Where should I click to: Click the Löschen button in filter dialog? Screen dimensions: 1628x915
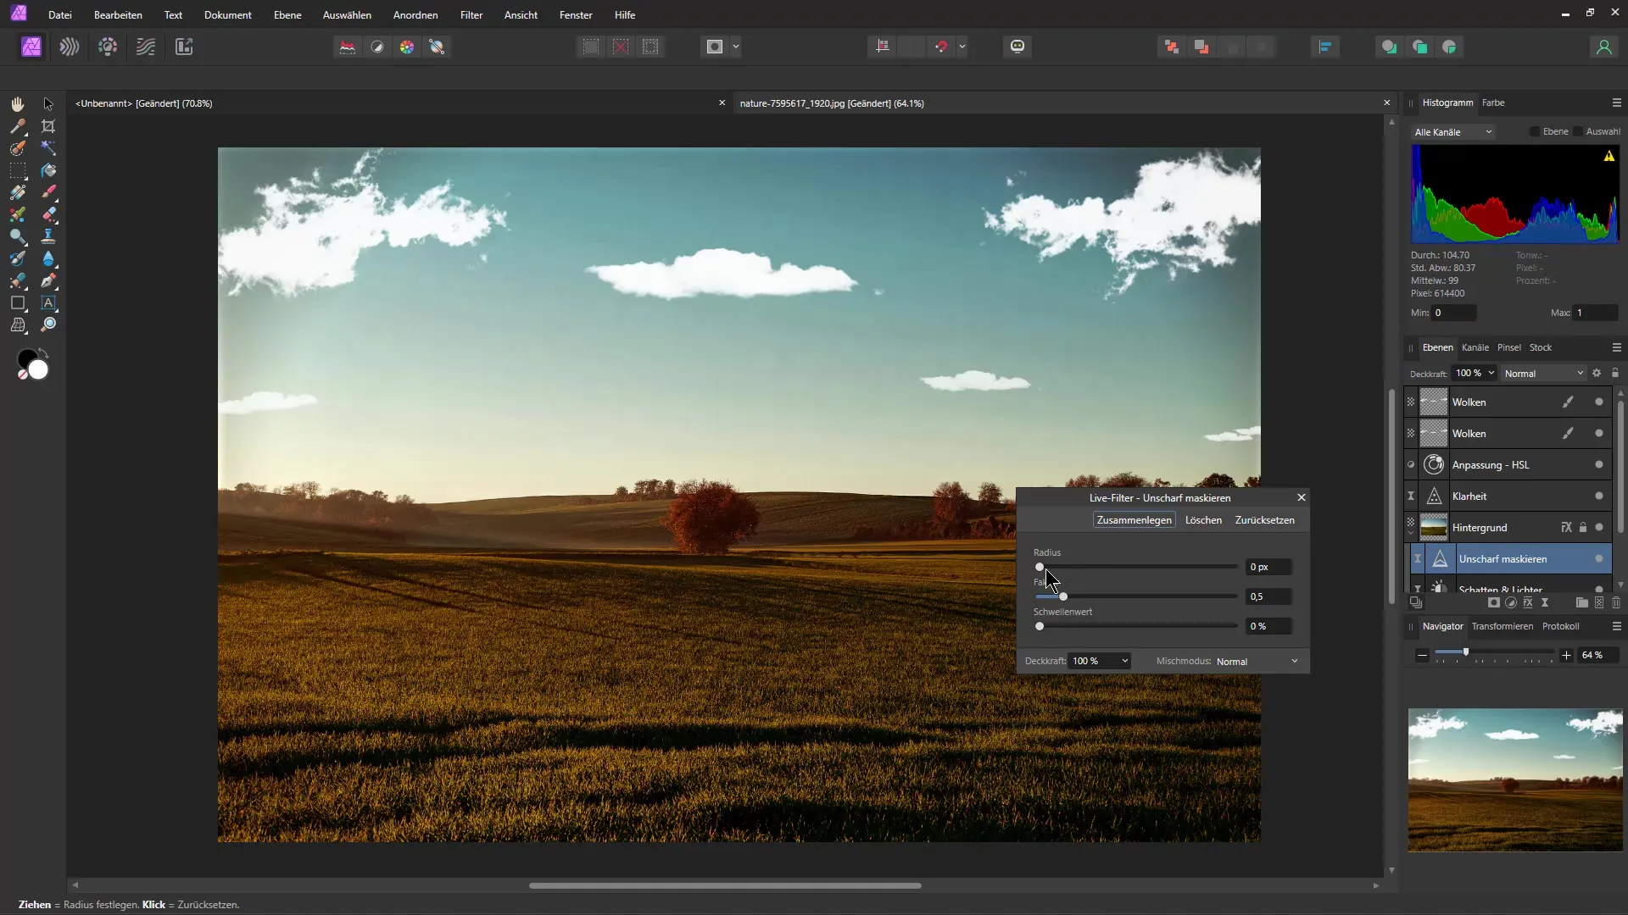point(1203,520)
